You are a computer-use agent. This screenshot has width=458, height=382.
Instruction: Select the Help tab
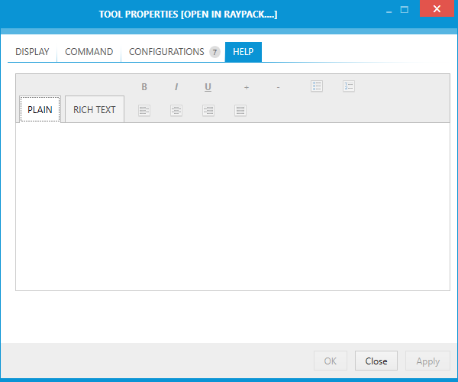(243, 52)
